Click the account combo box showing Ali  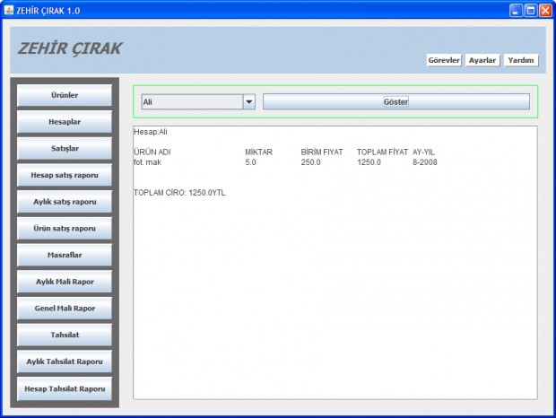click(x=198, y=101)
